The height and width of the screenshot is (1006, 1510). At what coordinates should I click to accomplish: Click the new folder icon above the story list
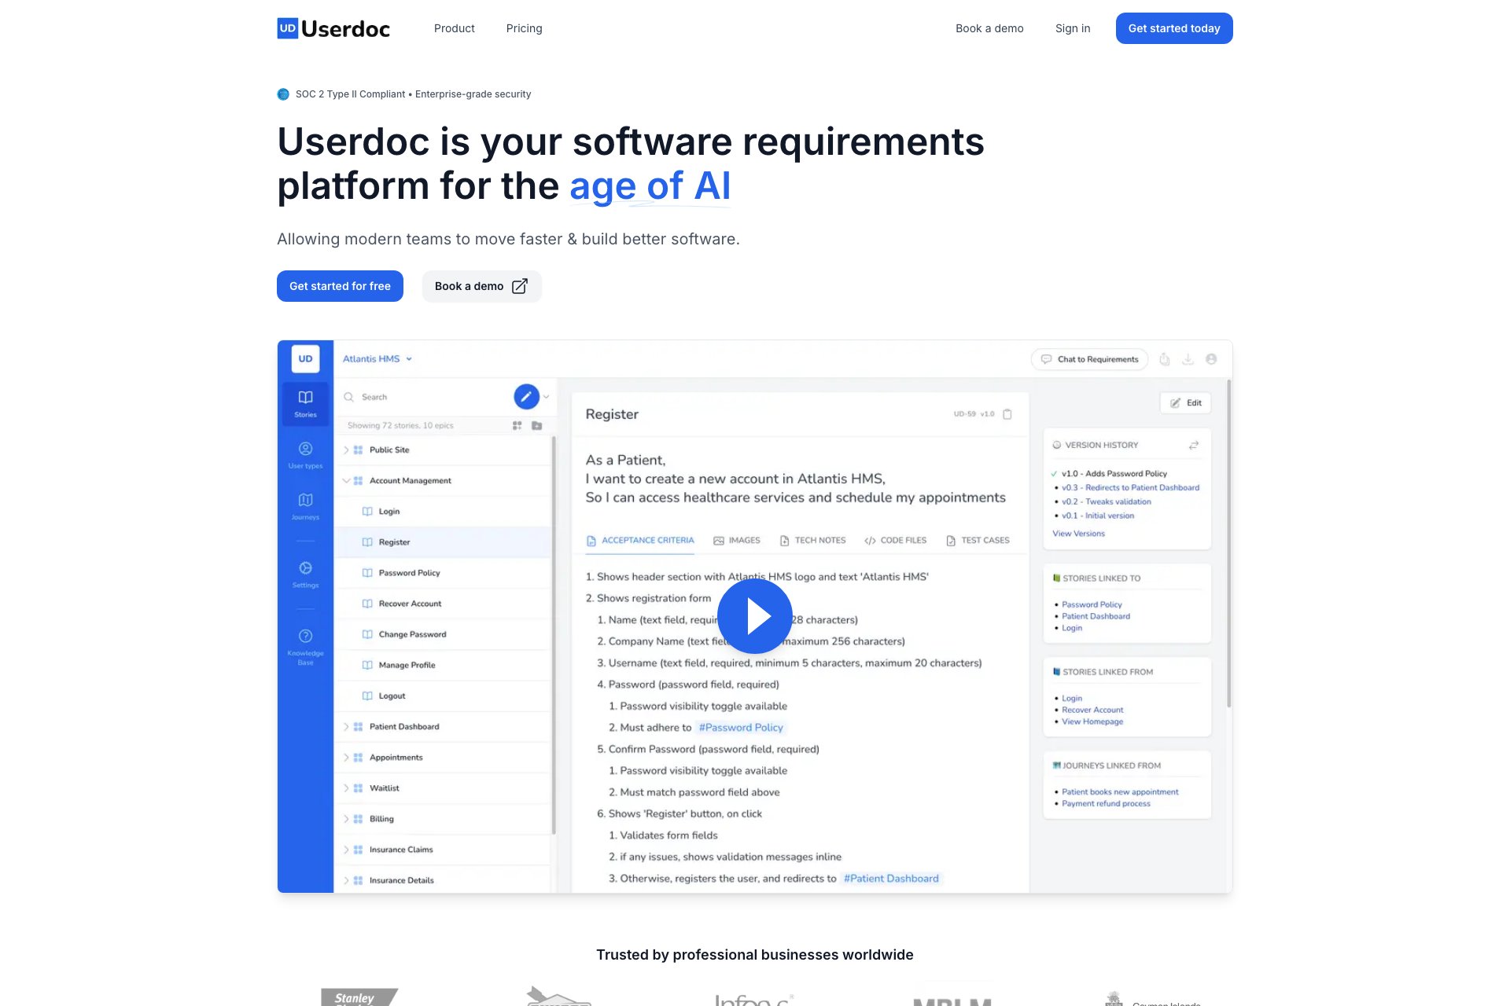(x=537, y=425)
